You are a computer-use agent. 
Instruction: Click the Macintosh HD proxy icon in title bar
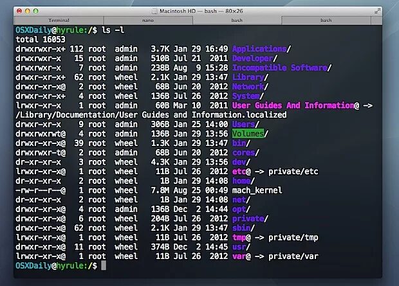[154, 11]
